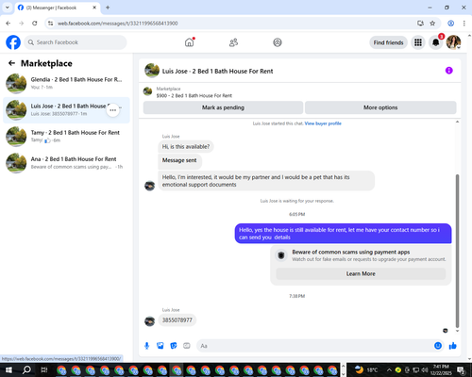Open the notifications bell

pos(436,42)
